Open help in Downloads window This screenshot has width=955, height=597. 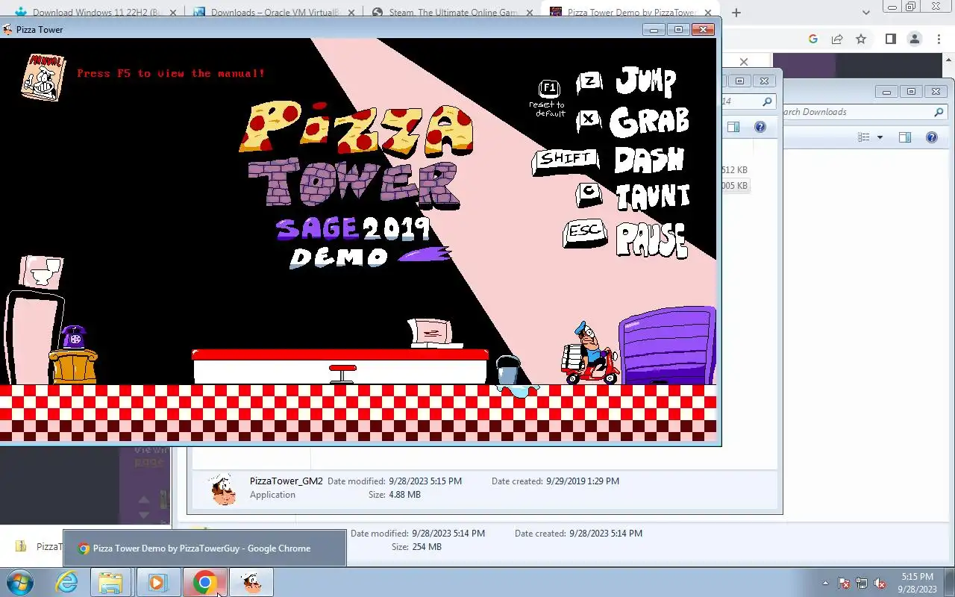[931, 137]
